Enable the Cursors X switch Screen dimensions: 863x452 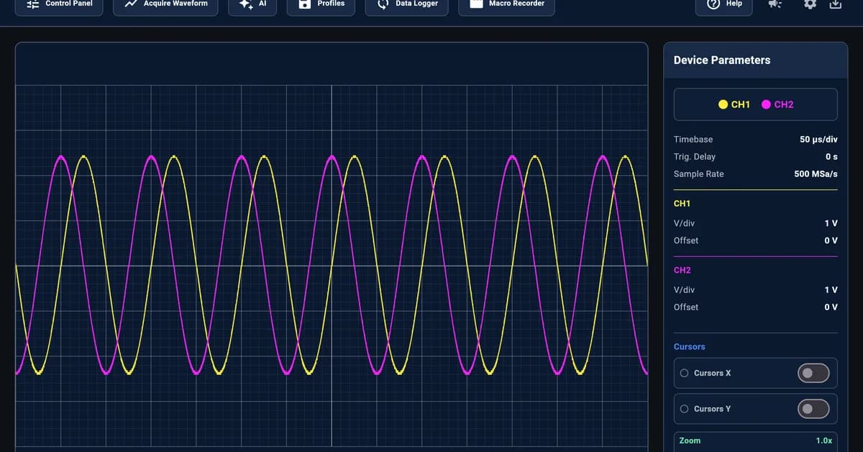pyautogui.click(x=813, y=373)
